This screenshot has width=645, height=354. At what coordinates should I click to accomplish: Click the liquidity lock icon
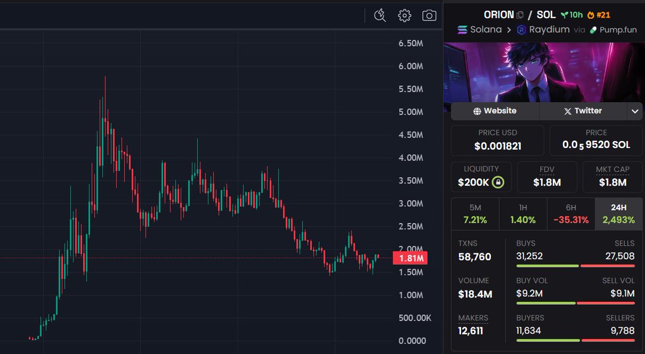pyautogui.click(x=498, y=182)
